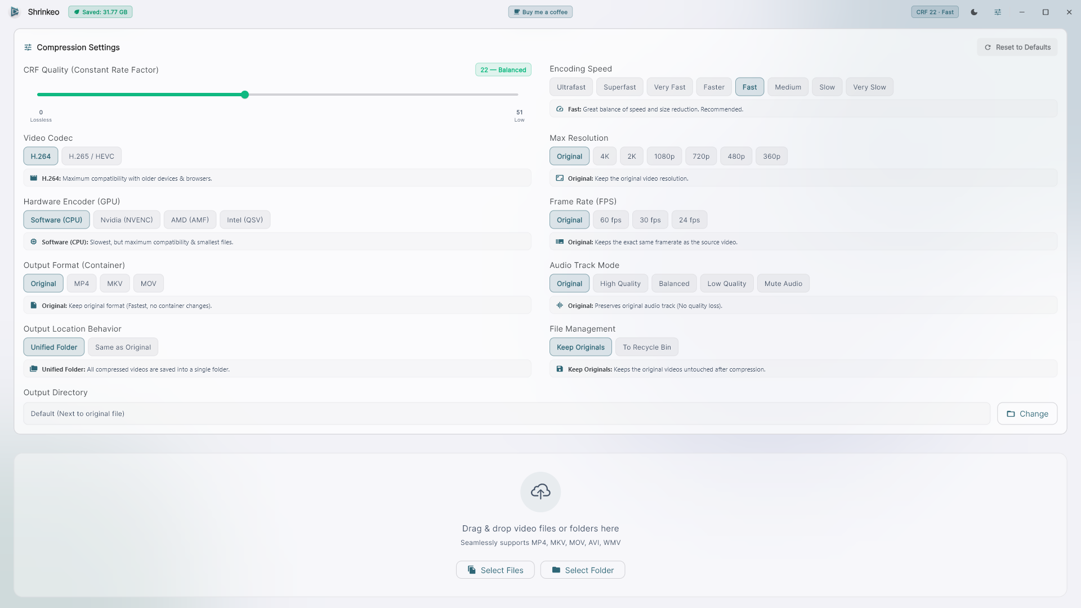The width and height of the screenshot is (1081, 608).
Task: Set encoding speed to Superfast
Action: point(620,87)
